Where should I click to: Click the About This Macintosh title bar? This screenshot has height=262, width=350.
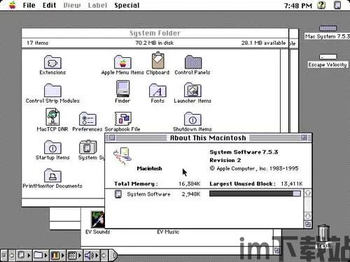[x=208, y=138]
